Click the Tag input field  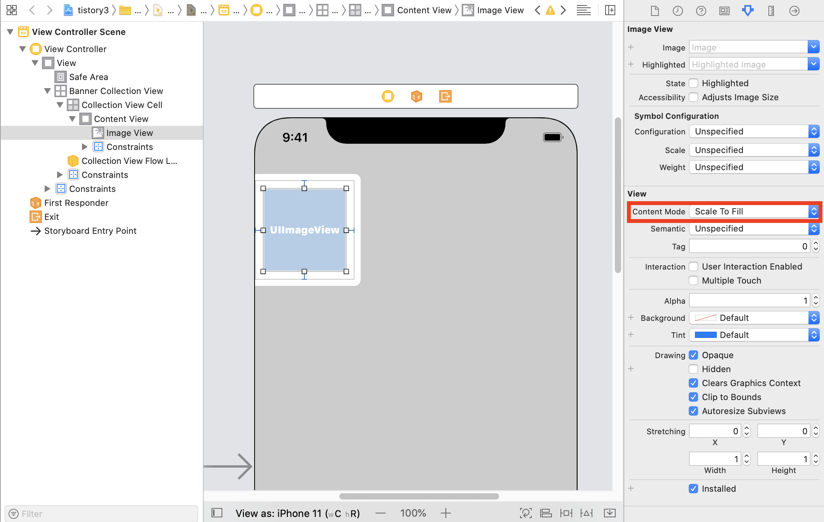[x=749, y=246]
